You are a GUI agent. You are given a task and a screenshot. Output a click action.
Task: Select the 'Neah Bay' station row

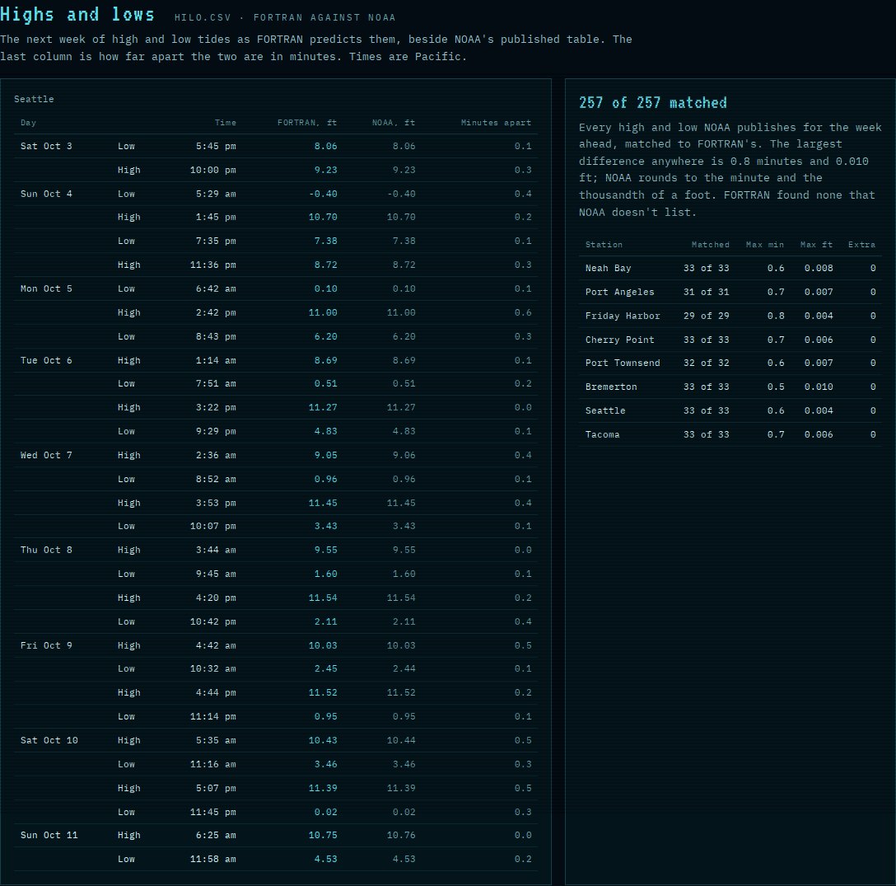click(x=730, y=268)
